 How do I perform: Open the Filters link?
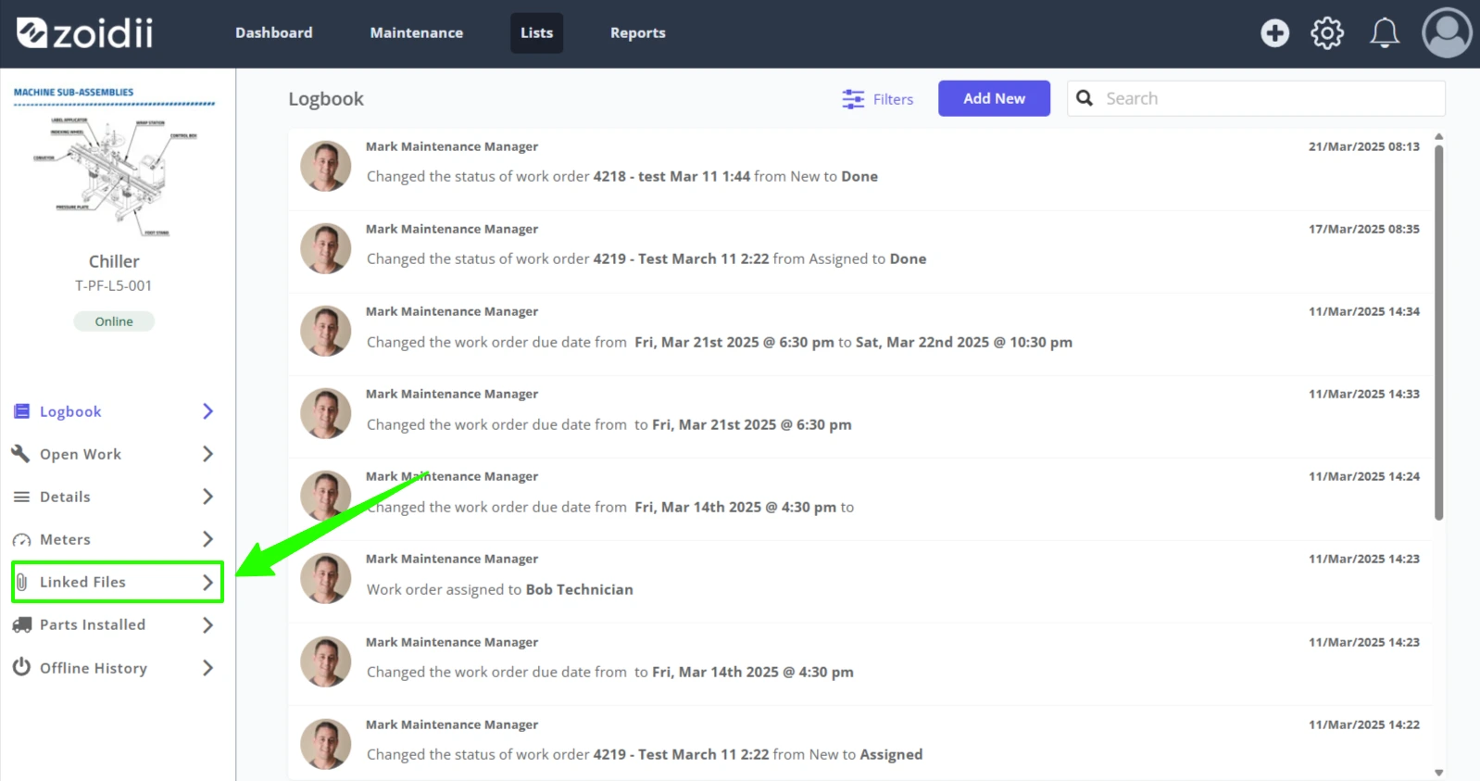[x=893, y=99]
